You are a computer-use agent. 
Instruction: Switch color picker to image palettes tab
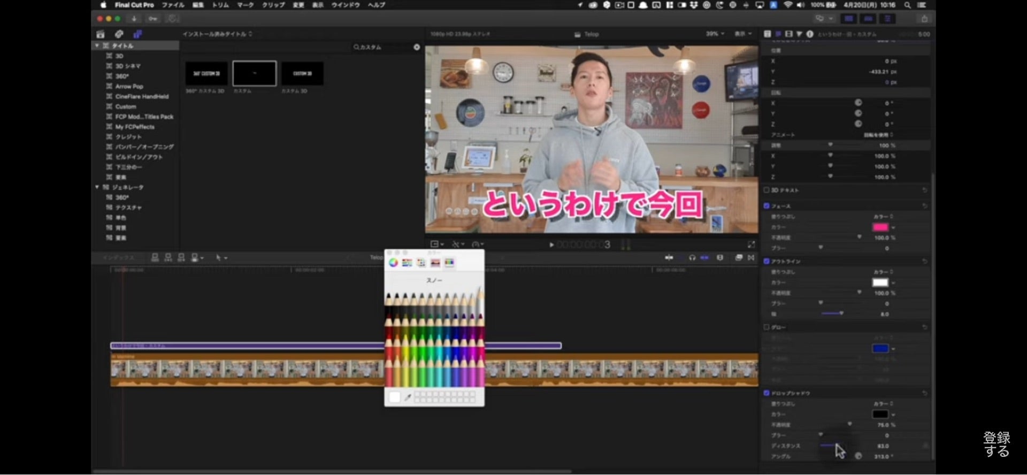[x=435, y=263]
